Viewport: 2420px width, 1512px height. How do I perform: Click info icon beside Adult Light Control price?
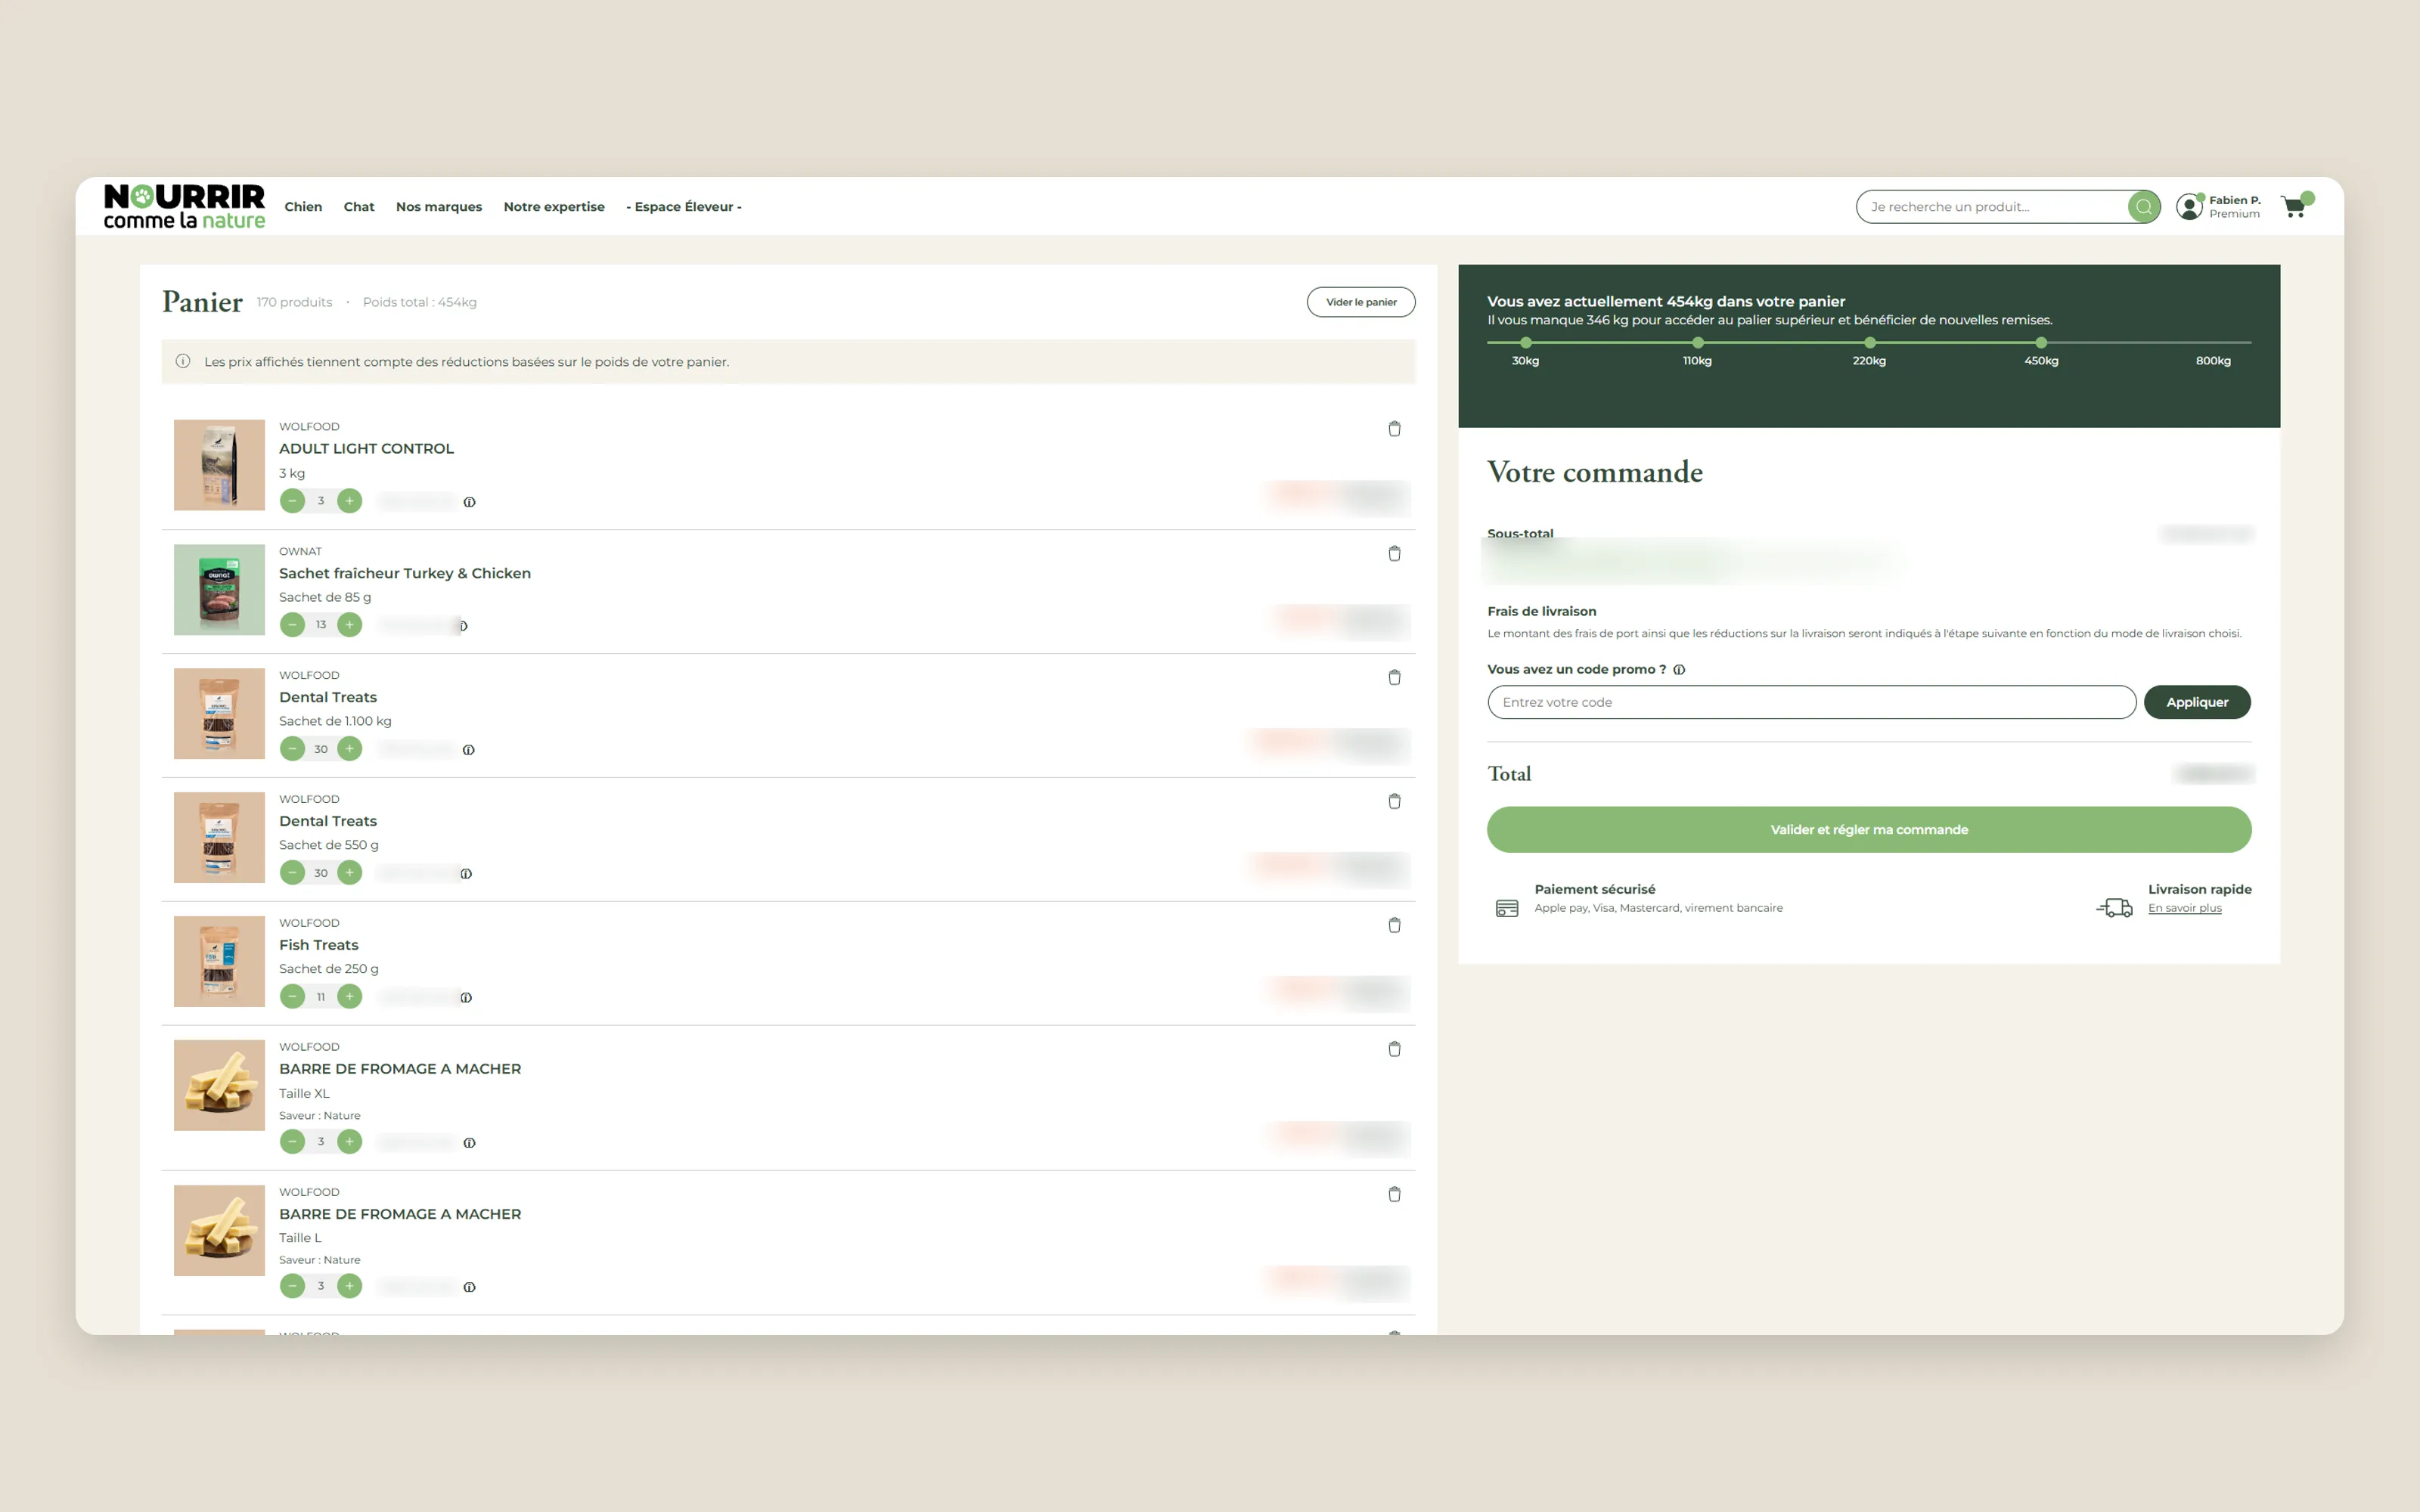tap(469, 502)
